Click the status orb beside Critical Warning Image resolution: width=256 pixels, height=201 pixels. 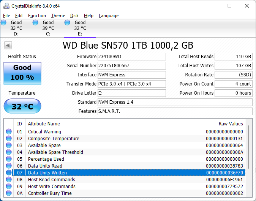point(9,132)
